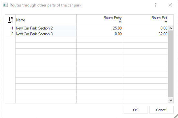Click the scrollbar down arrow
The width and height of the screenshot is (178, 118).
pyautogui.click(x=171, y=100)
